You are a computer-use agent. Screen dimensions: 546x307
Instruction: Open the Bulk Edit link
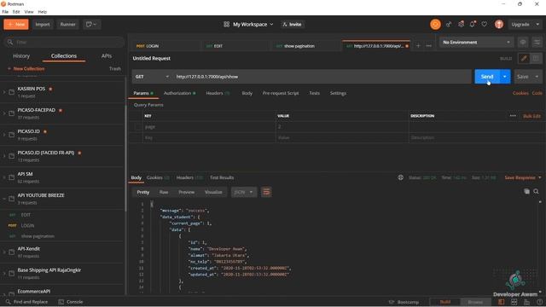(531, 116)
